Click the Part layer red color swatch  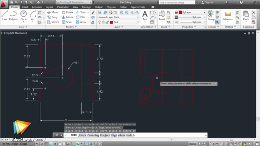pos(111,22)
